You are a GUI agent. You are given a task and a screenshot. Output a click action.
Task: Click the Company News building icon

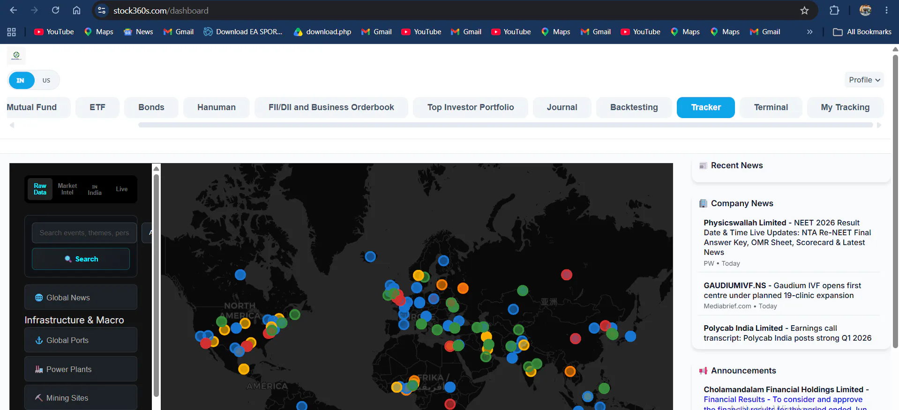point(703,203)
